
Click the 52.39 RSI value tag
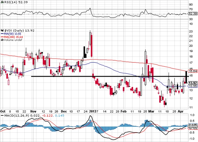(x=192, y=14)
